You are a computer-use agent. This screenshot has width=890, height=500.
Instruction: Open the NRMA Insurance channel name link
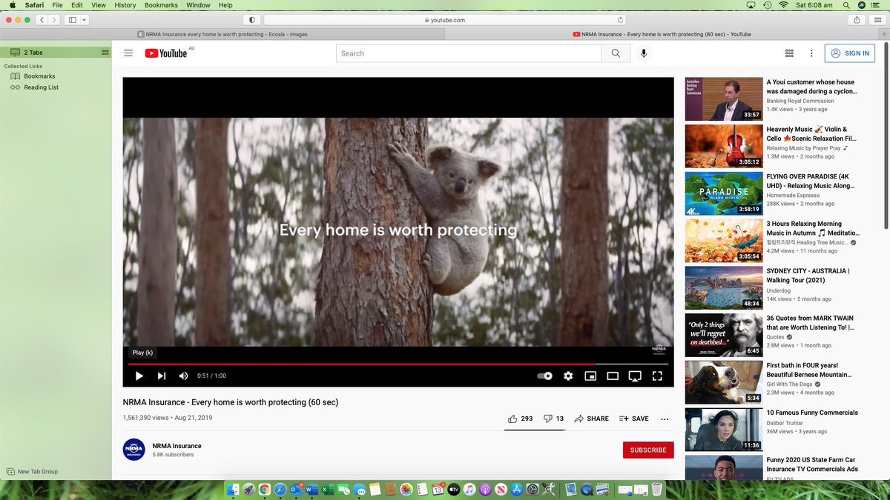click(177, 446)
